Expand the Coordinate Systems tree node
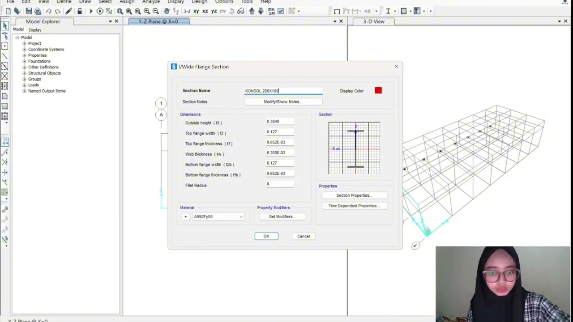 [x=24, y=49]
